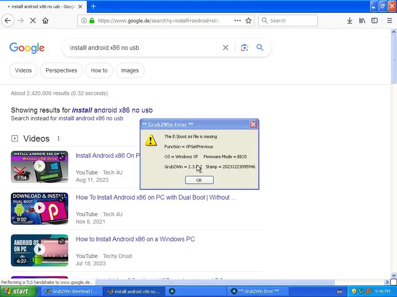Open Install Android x86 On P... video link
The image size is (397, 297).
(108, 155)
